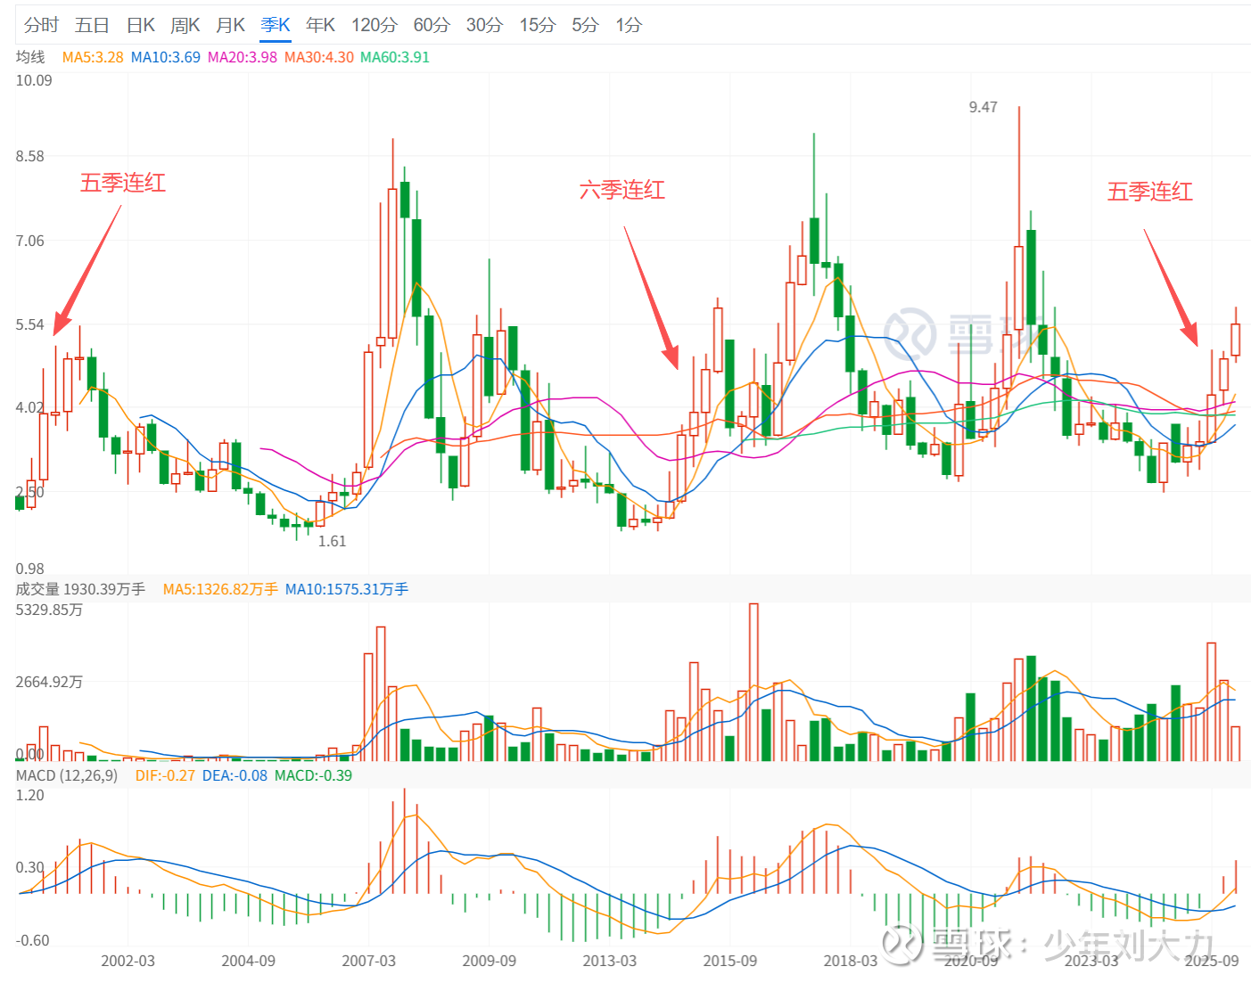Click the 2018-03 date axis label
Viewport: 1251px width, 983px height.
pos(850,961)
